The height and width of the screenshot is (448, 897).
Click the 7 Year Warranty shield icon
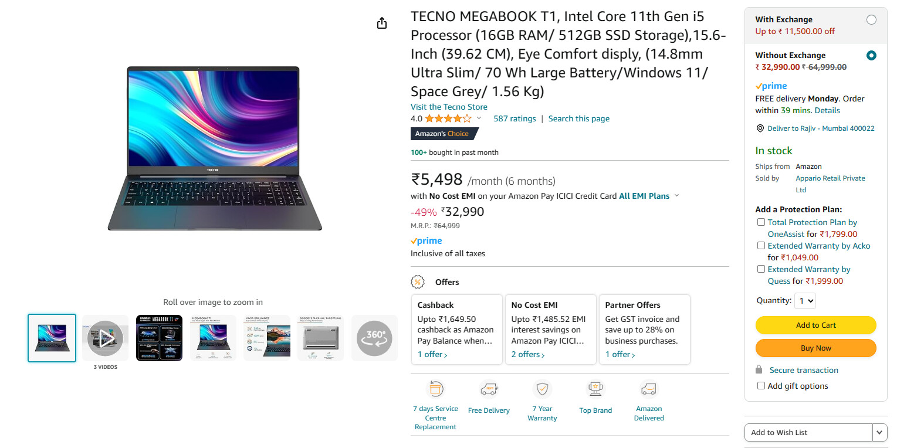tap(542, 388)
